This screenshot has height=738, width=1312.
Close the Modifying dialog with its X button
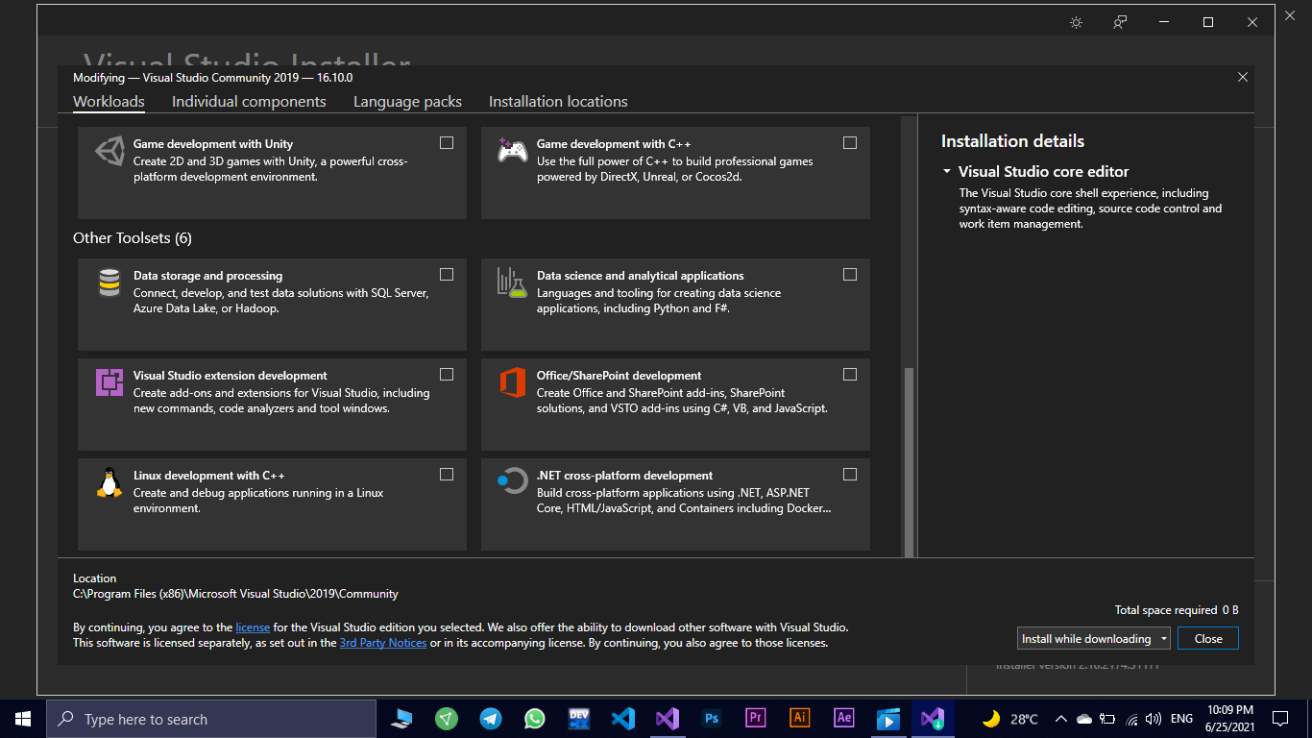1243,77
